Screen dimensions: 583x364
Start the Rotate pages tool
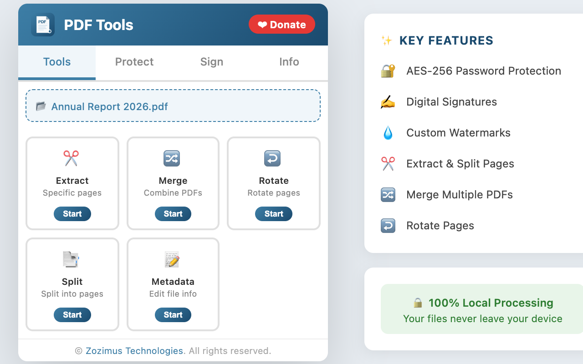coord(274,214)
